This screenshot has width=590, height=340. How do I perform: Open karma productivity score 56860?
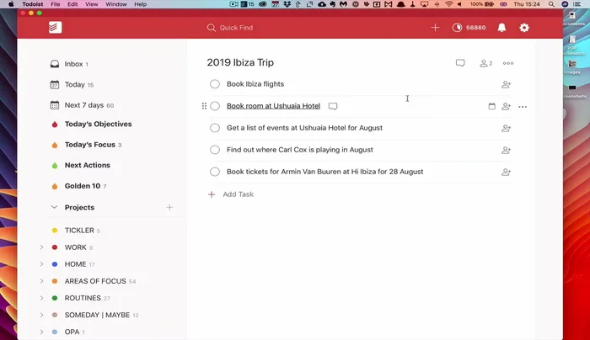coord(469,28)
